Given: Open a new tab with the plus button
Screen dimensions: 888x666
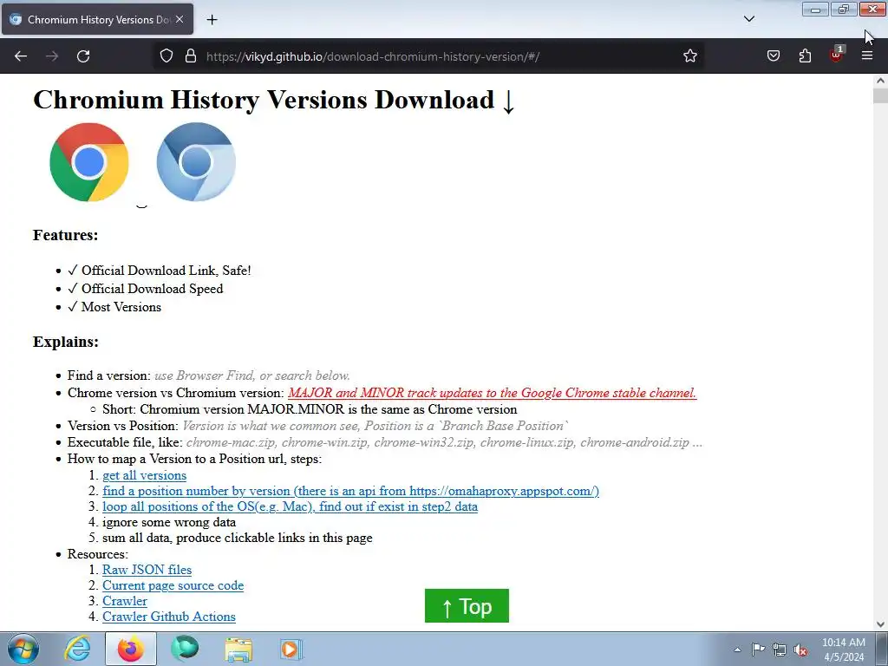Looking at the screenshot, I should [212, 20].
